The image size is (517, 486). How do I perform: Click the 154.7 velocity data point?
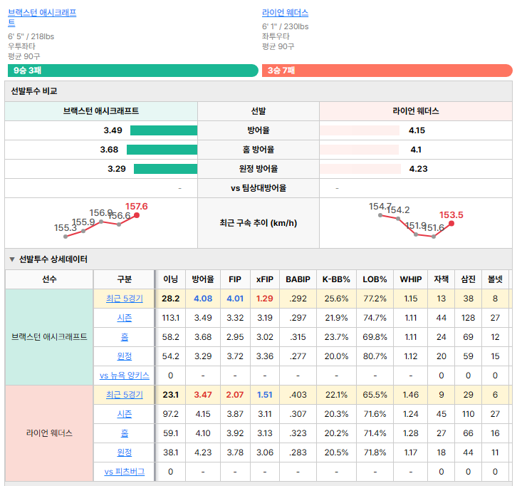(380, 215)
